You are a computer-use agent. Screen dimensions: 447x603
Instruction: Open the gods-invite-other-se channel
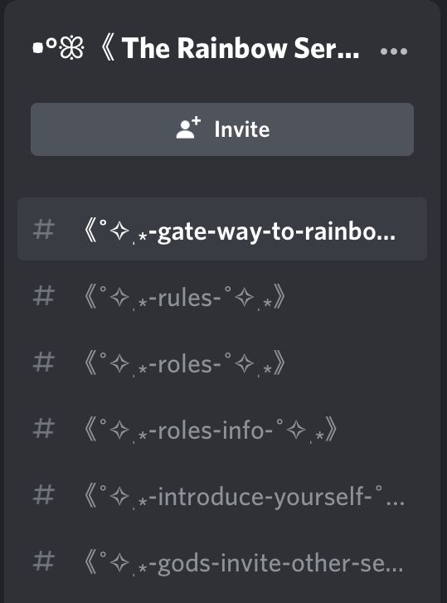pyautogui.click(x=222, y=562)
